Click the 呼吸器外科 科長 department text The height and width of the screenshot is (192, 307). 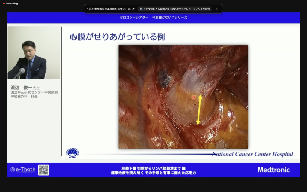(x=24, y=96)
